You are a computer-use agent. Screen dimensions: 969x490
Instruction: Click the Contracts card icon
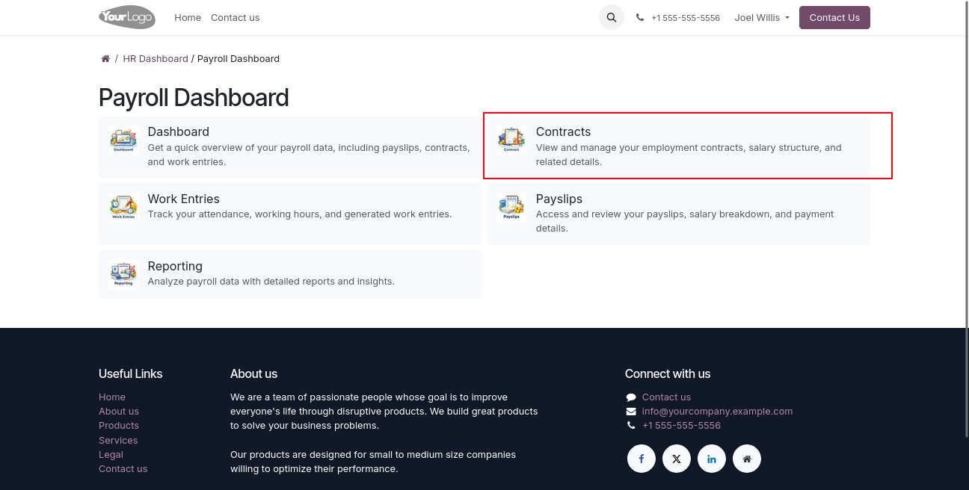pyautogui.click(x=511, y=140)
